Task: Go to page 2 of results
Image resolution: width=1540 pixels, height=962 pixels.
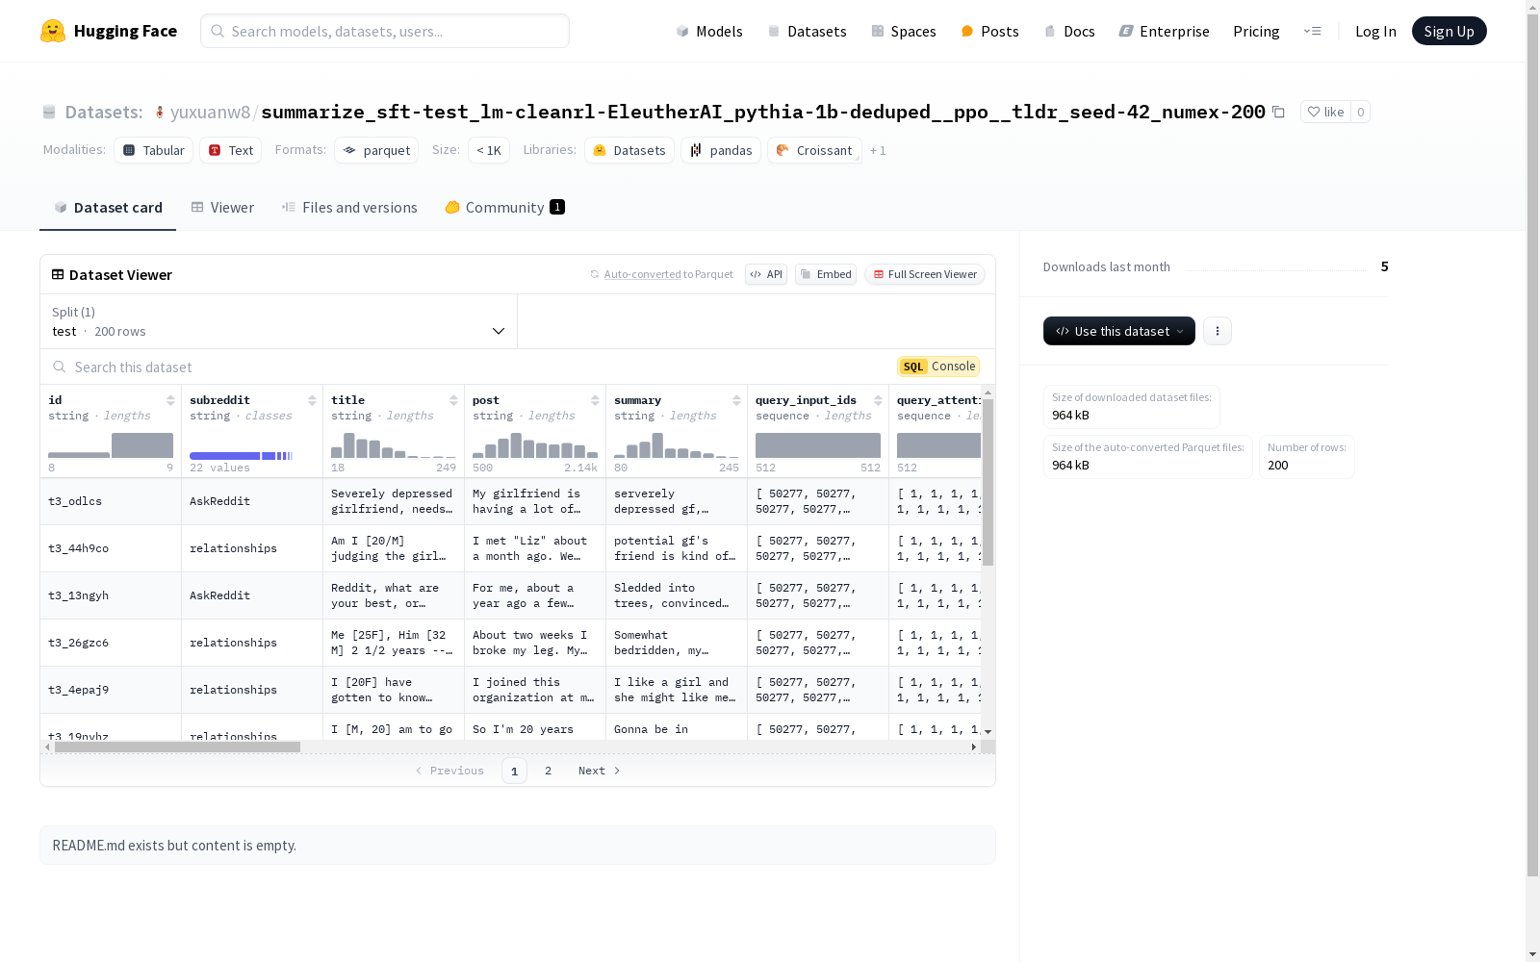Action: 548,771
